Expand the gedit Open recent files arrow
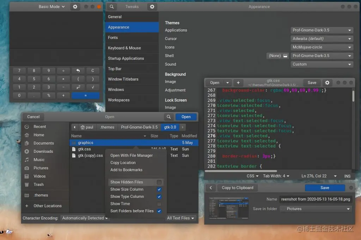Screen dimensions: 361x240 coord(227,83)
